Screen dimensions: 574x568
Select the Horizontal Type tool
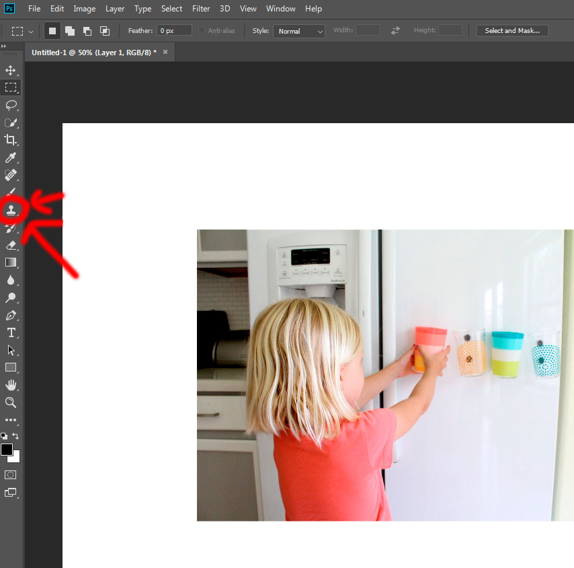click(11, 332)
